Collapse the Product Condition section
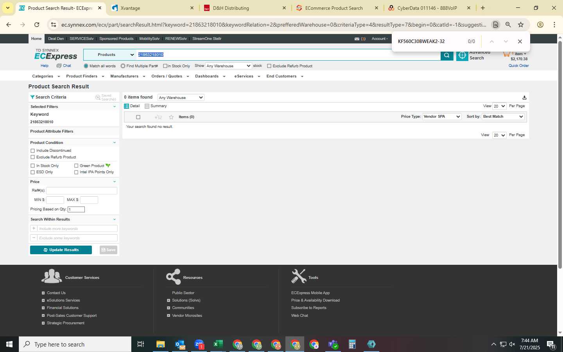The width and height of the screenshot is (563, 352). pos(115,143)
